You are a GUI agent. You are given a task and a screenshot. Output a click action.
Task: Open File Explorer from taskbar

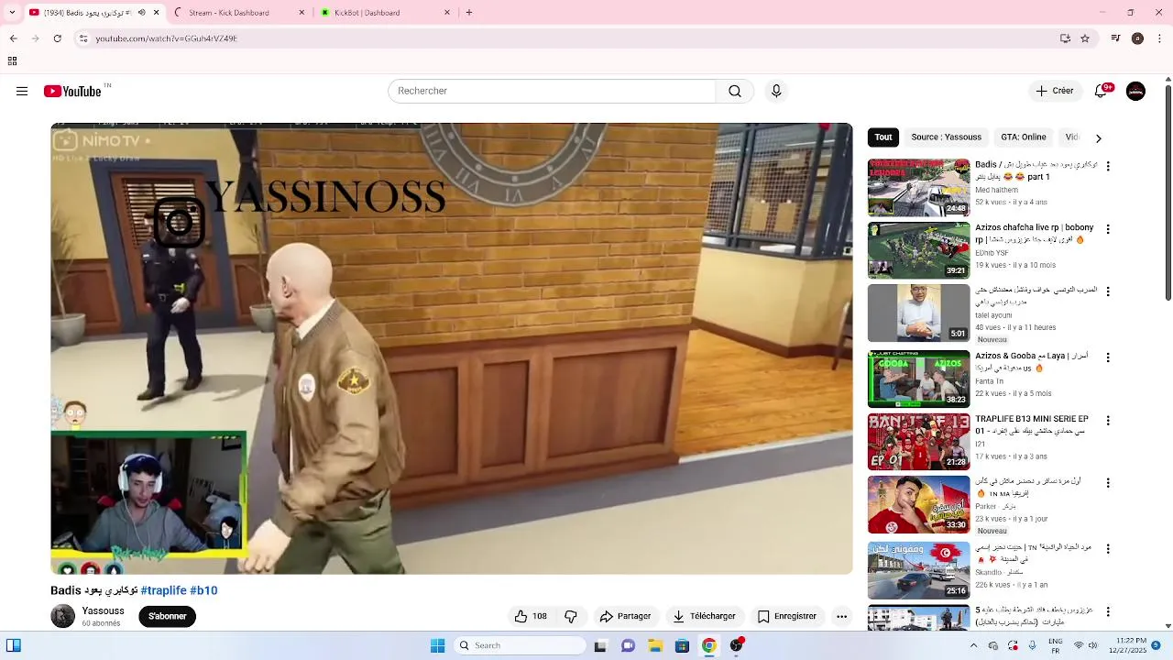tap(655, 645)
